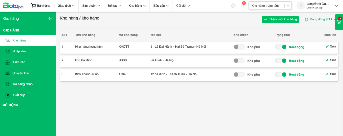The width and height of the screenshot is (343, 136).
Task: Open the Kho hàng trung tâm warehouse selector
Action: click(x=270, y=6)
